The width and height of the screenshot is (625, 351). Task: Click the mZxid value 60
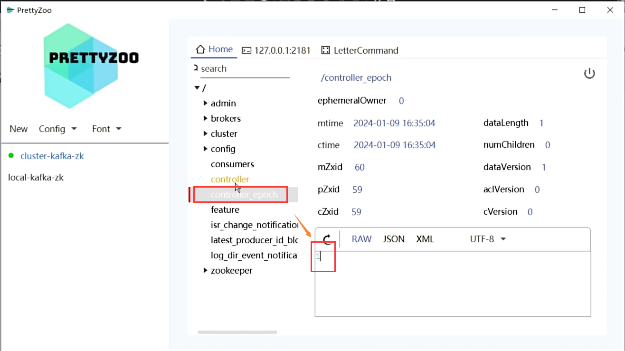click(360, 167)
